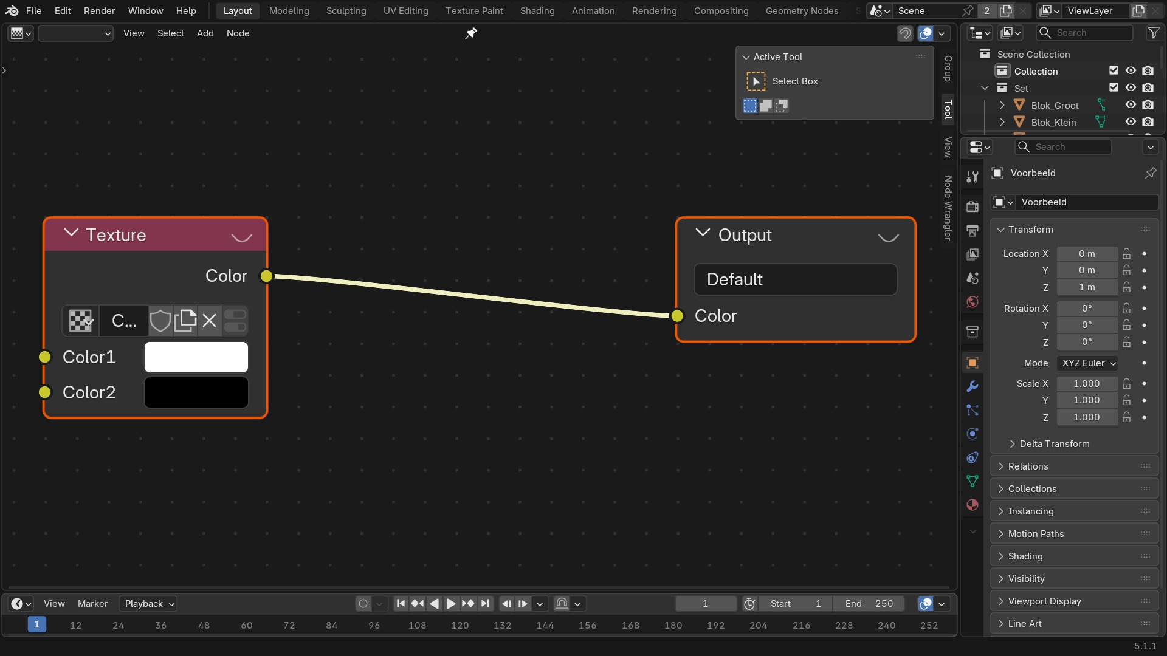Open the Playback dropdown in timeline
The height and width of the screenshot is (656, 1167).
pos(148,604)
